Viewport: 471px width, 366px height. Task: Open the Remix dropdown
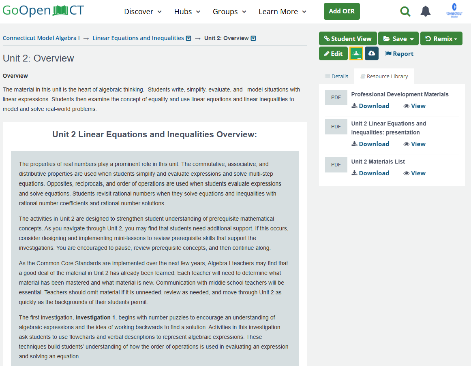[x=441, y=38]
